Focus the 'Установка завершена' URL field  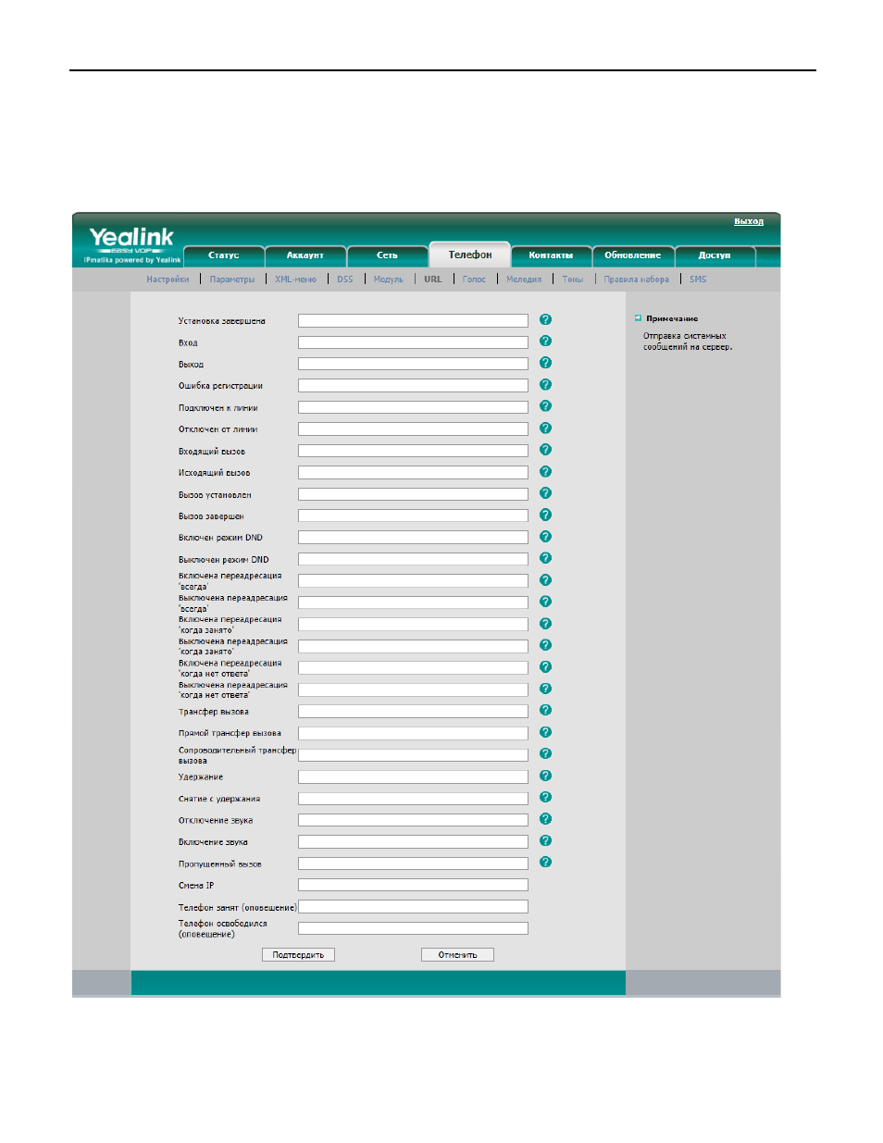[x=413, y=320]
